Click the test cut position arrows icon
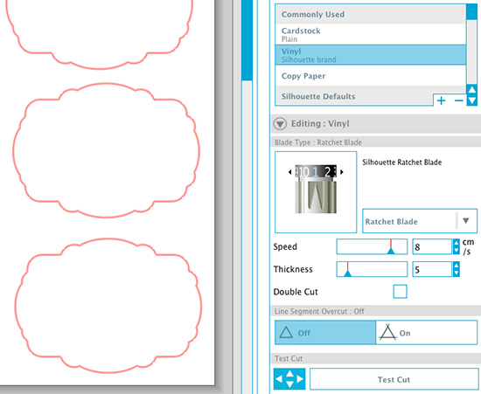This screenshot has width=481, height=394. (x=289, y=379)
